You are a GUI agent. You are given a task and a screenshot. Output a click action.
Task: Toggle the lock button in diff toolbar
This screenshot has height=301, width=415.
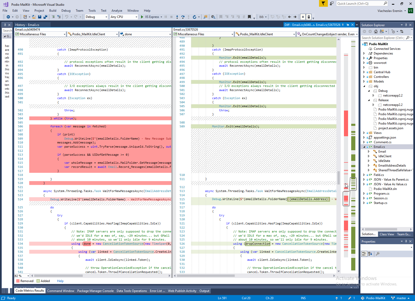point(308,17)
